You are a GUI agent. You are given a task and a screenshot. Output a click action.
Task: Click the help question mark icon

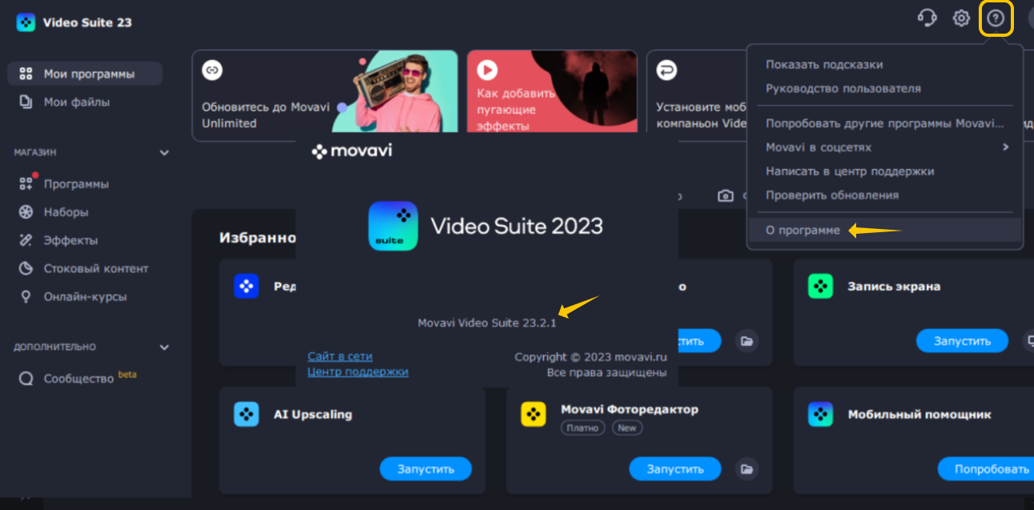click(996, 18)
